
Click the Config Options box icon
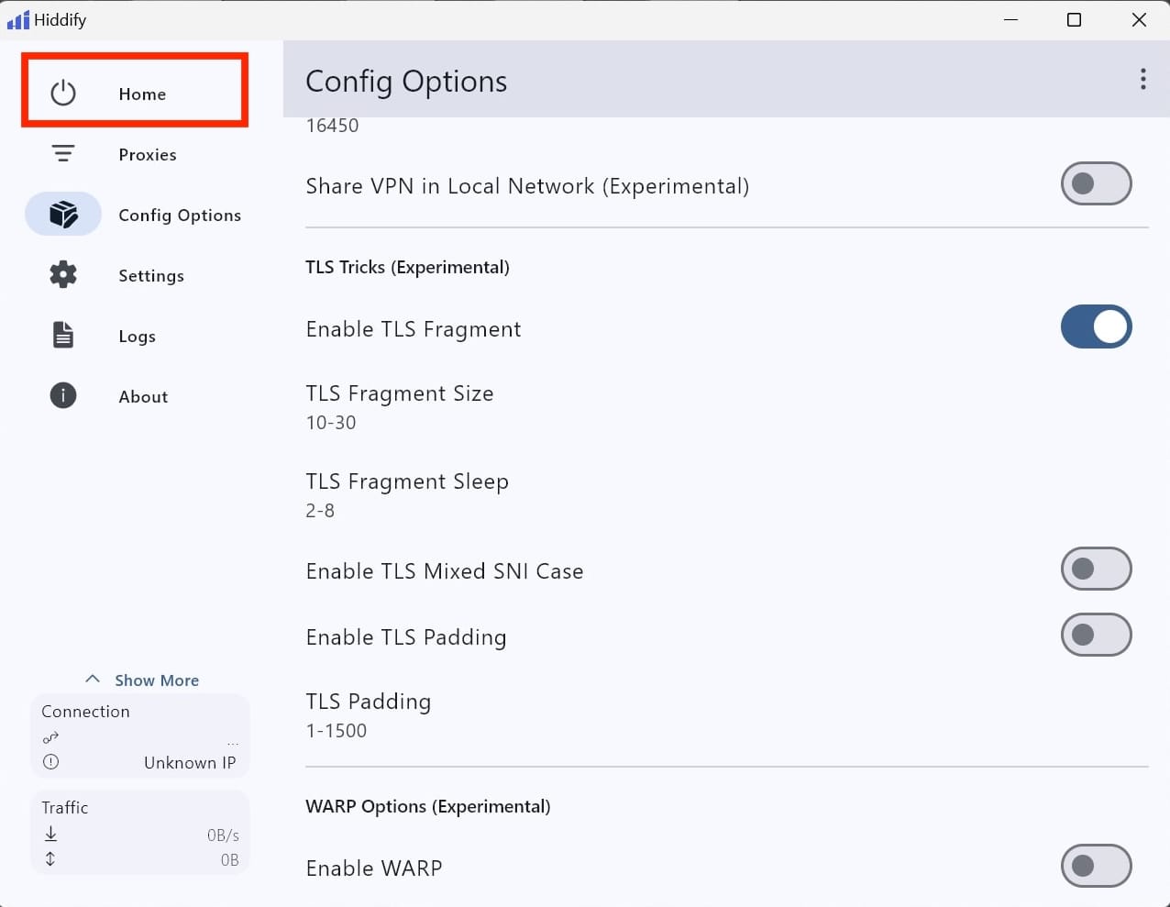point(62,215)
